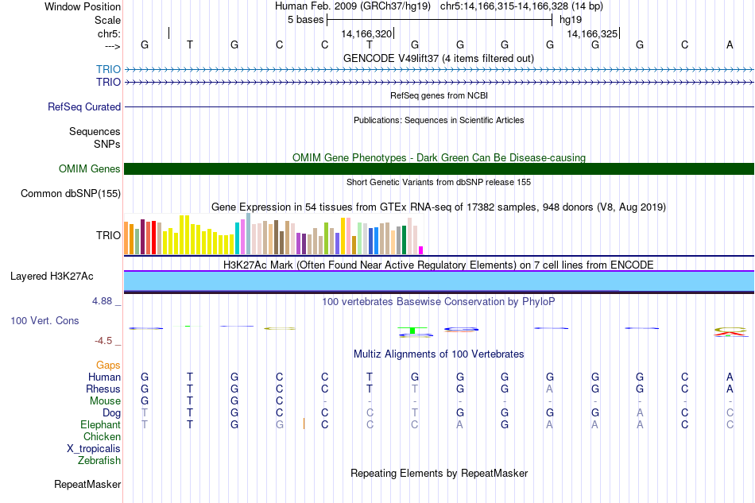This screenshot has height=503, width=755.
Task: Click the Layered H3K27Ac label
Action: (52, 277)
